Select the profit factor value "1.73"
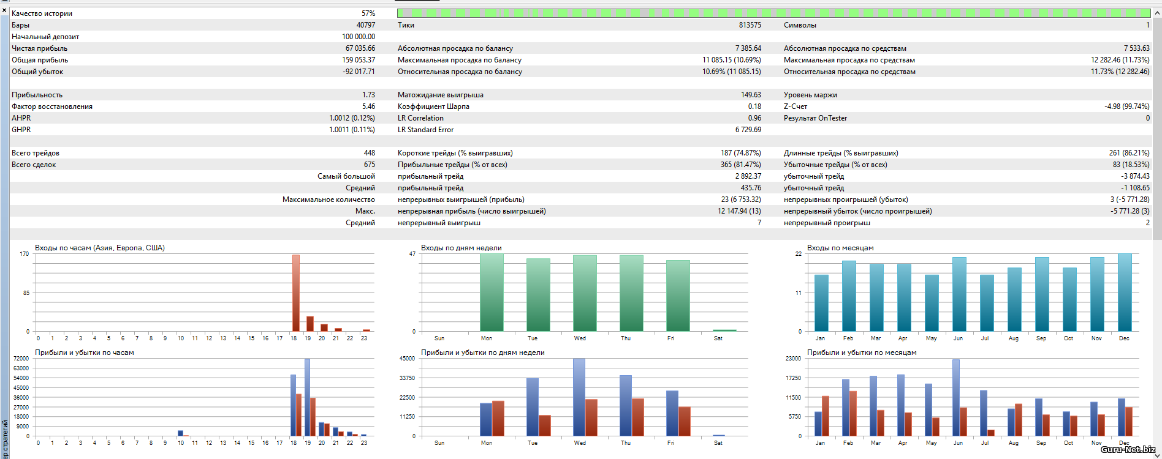 368,95
